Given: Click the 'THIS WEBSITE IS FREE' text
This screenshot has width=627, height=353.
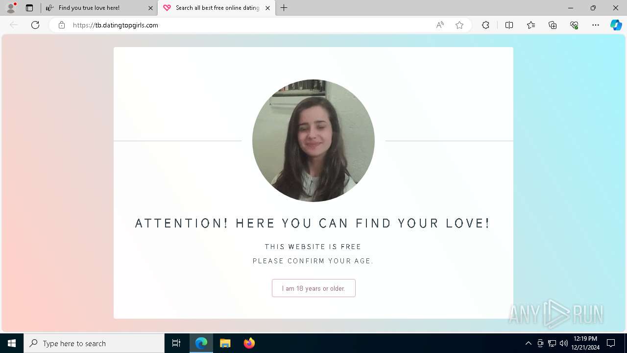Looking at the screenshot, I should coord(313,247).
